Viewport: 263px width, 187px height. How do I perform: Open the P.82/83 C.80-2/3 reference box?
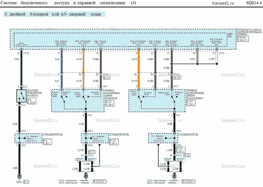pos(243,39)
